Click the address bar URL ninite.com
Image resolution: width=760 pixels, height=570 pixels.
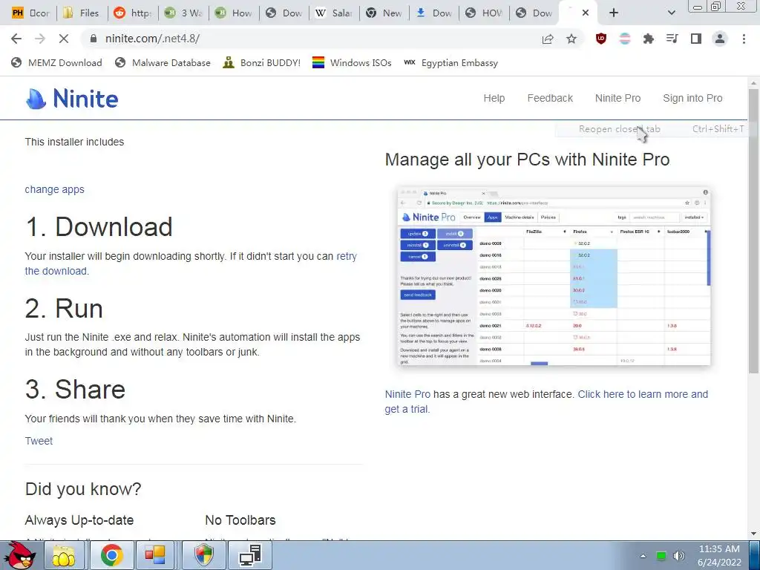[x=152, y=39]
